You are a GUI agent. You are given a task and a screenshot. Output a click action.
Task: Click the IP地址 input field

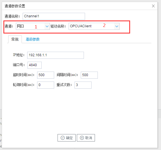click(56, 55)
